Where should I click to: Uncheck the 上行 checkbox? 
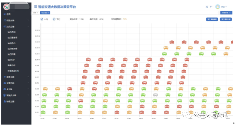42,19
